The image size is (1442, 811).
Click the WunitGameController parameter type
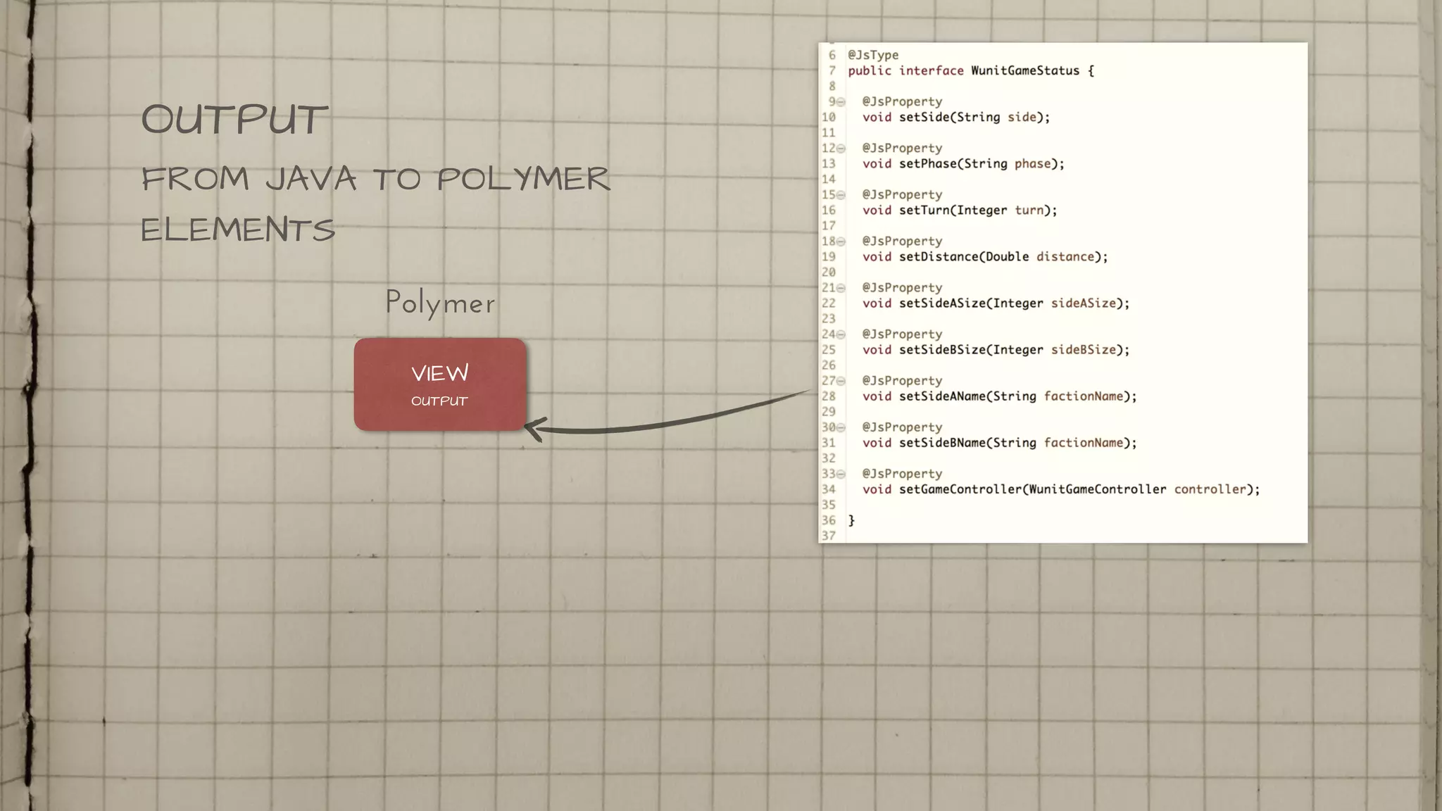pos(1097,489)
